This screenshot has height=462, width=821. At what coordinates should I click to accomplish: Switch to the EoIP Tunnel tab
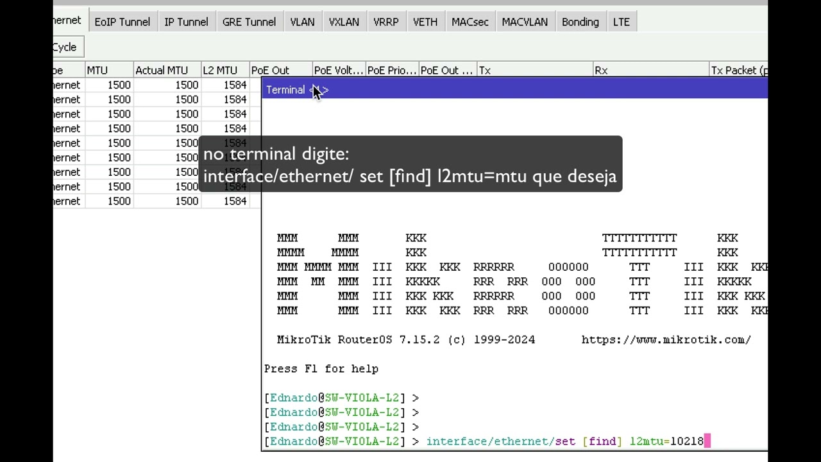coord(122,22)
